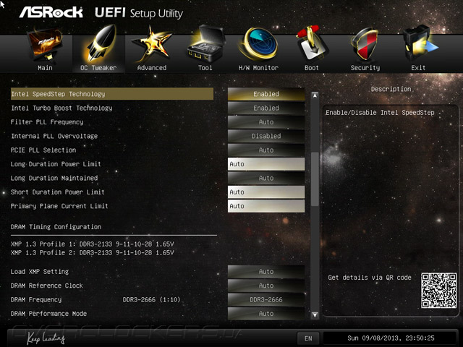Toggle Intel SpeedStep Technology Enabled value
The image size is (463, 347).
click(266, 94)
